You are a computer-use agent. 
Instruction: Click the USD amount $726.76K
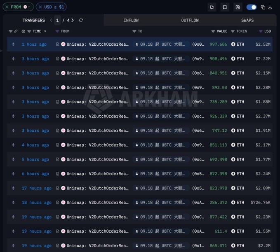tap(261, 203)
